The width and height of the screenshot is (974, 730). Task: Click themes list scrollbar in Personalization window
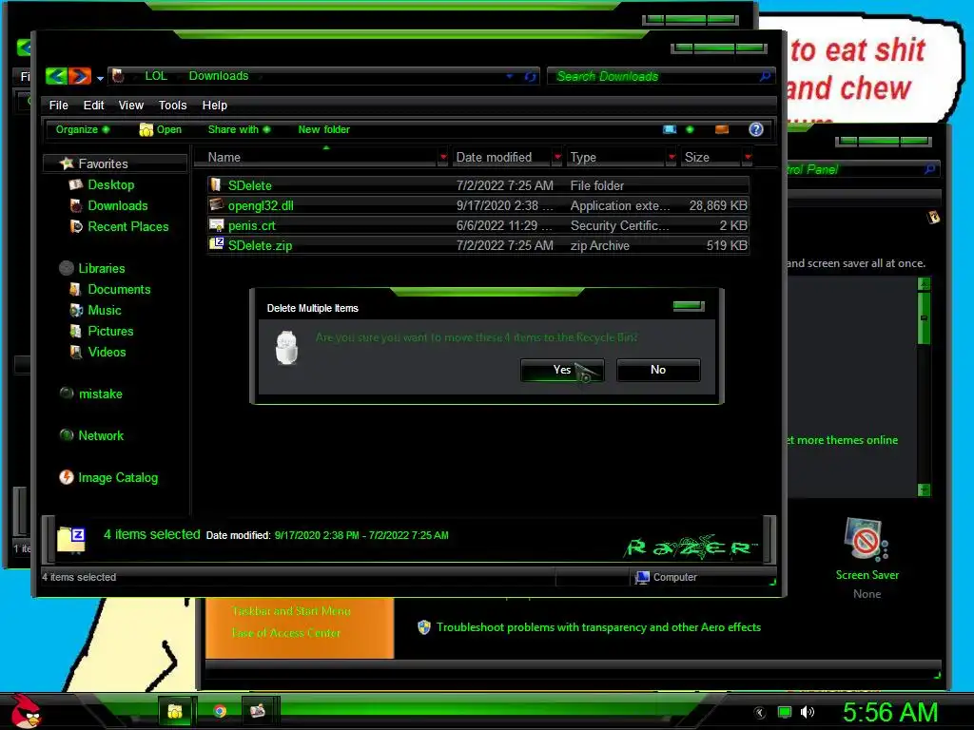(925, 317)
